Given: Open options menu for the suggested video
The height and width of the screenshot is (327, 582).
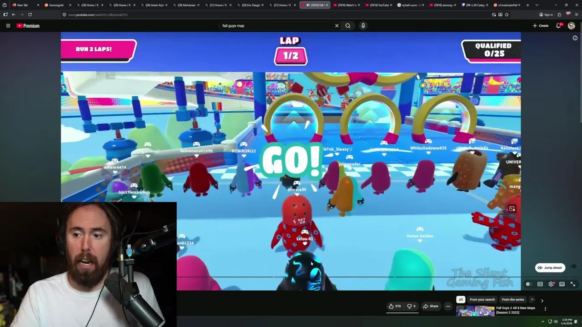Looking at the screenshot, I should point(545,309).
